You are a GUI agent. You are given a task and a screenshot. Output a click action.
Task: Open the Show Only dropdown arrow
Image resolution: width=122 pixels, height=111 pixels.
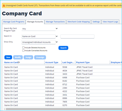coord(57,42)
